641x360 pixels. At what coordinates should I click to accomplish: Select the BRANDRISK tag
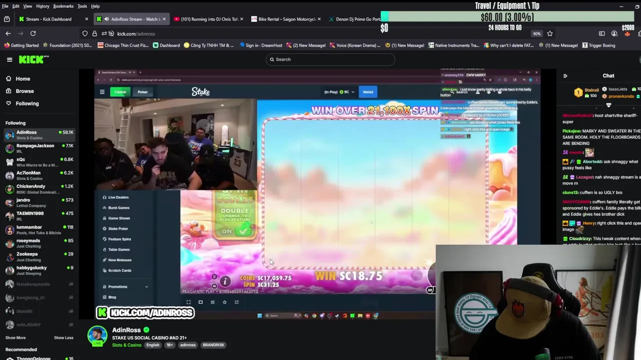[213, 345]
